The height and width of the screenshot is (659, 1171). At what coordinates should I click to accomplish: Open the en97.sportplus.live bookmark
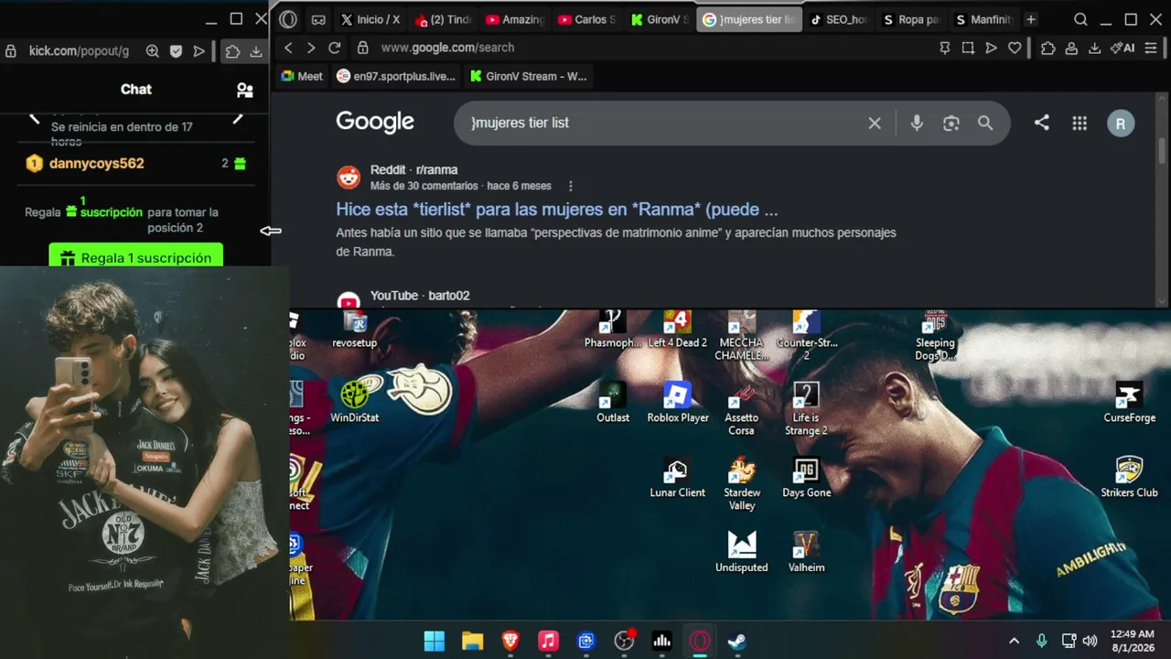(x=396, y=76)
